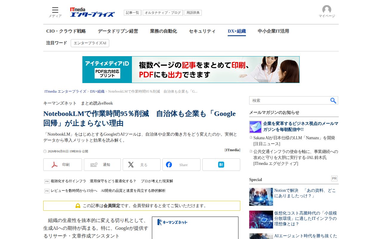Open オルタナティブ・ブログ link
Image resolution: width=382 pixels, height=239 pixels.
click(163, 13)
